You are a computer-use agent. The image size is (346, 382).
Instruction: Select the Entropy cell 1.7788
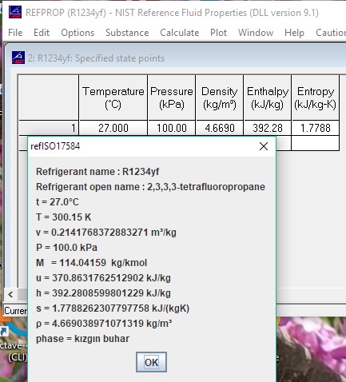[x=316, y=128]
